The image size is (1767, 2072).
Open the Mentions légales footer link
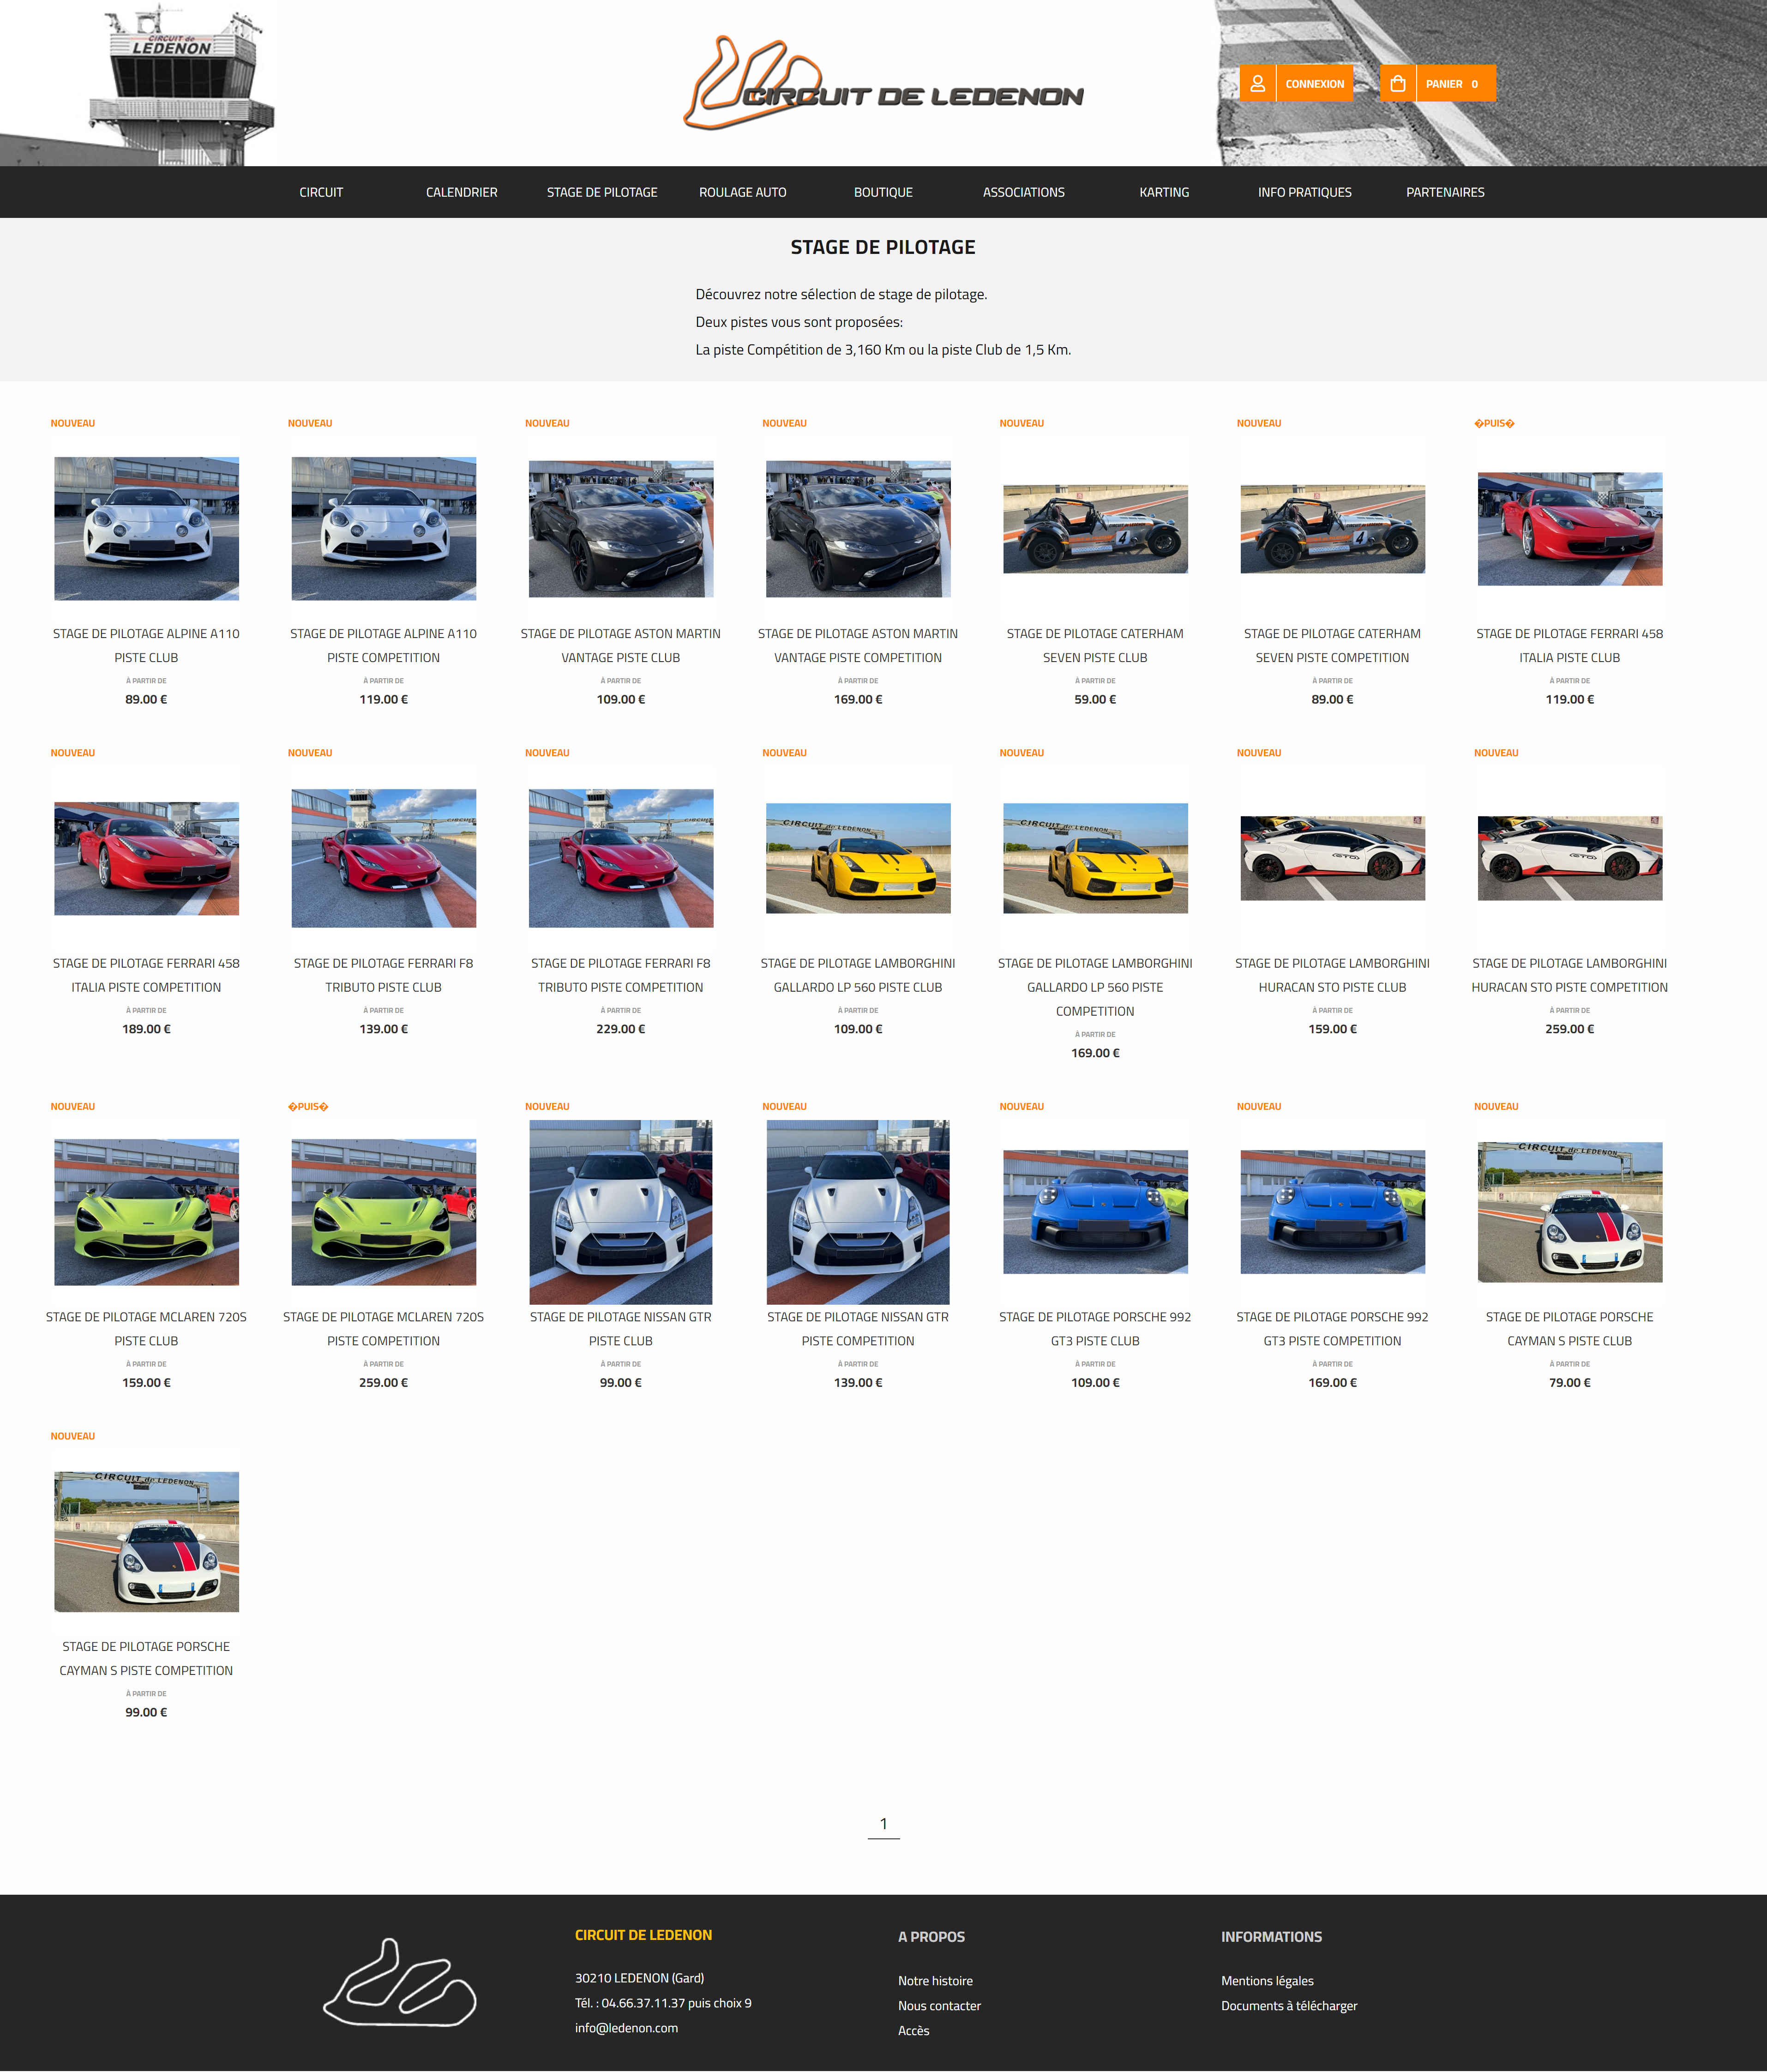tap(1267, 1981)
